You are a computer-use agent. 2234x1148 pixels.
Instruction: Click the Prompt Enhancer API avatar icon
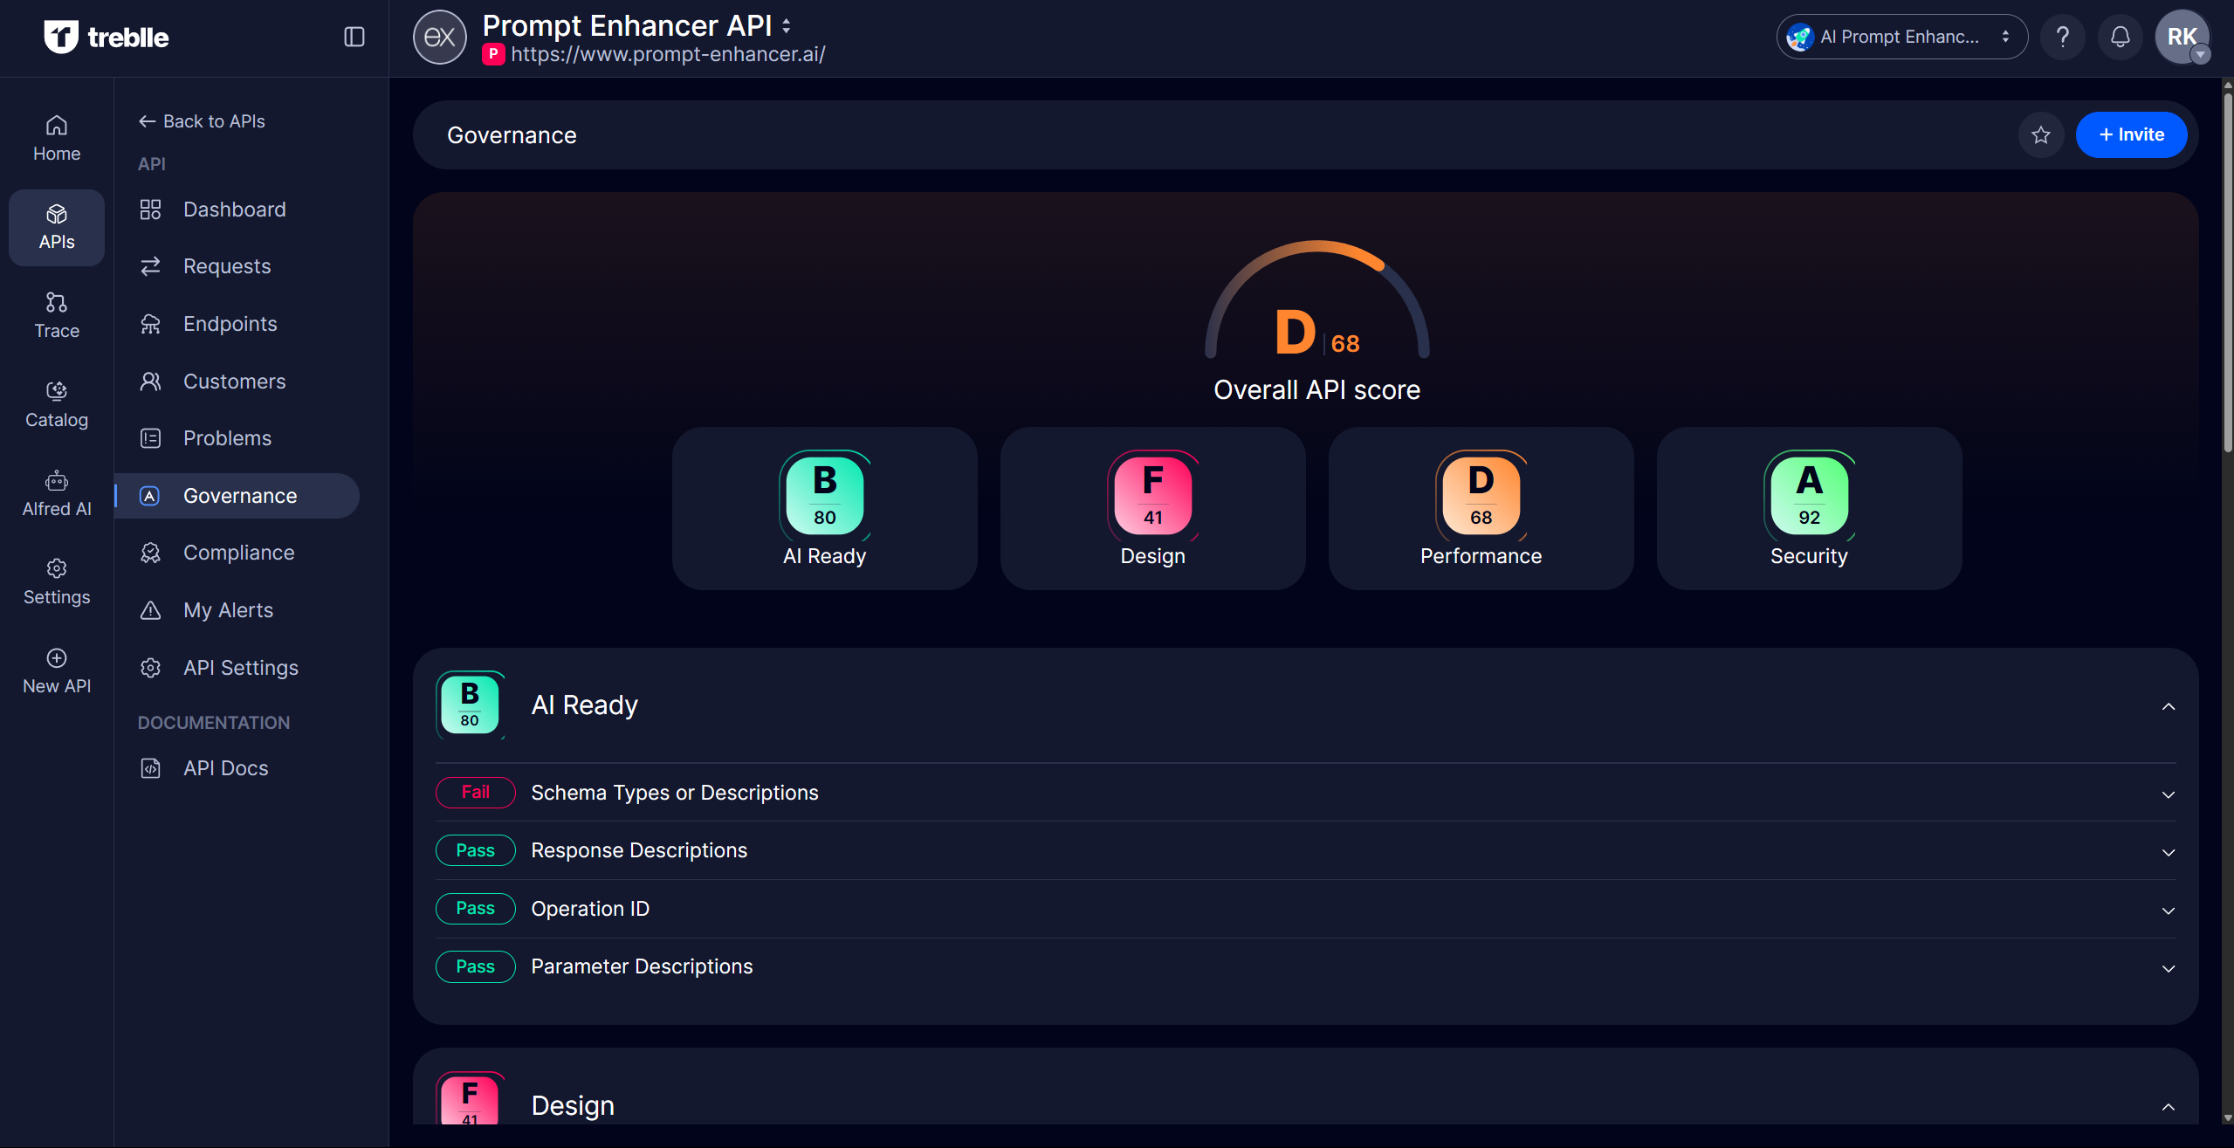click(439, 37)
